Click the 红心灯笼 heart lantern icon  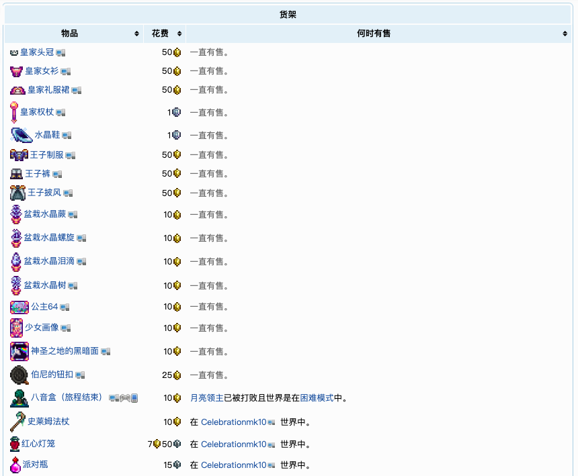13,445
